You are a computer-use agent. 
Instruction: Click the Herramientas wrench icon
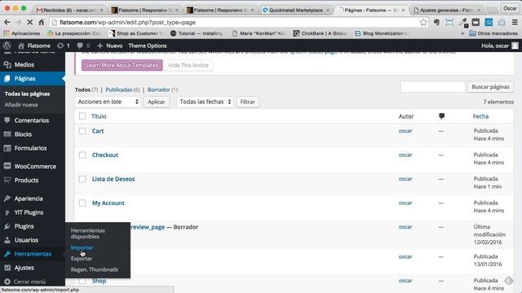tap(7, 254)
